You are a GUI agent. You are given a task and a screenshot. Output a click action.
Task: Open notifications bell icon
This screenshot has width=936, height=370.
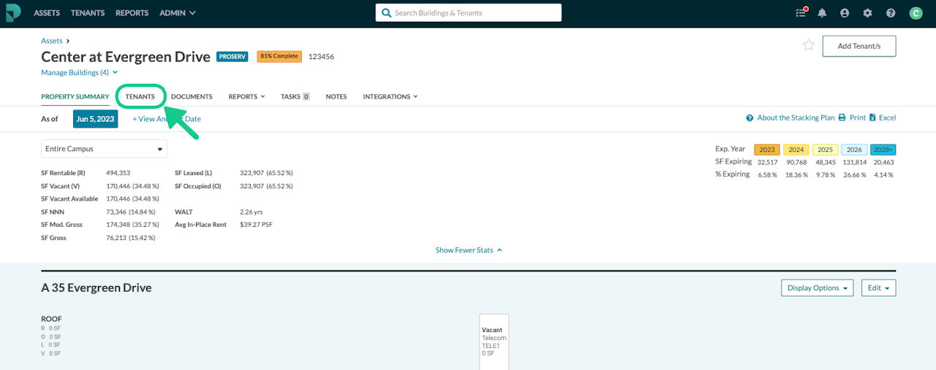coord(822,12)
